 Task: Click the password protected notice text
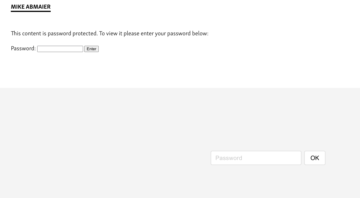pyautogui.click(x=109, y=33)
